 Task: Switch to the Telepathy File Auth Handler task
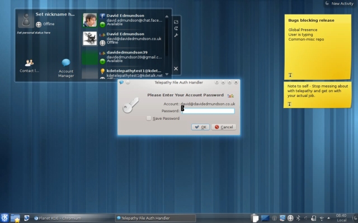[x=156, y=218]
